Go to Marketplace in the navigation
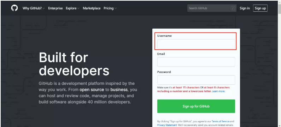This screenshot has height=127, width=281. coord(92,8)
